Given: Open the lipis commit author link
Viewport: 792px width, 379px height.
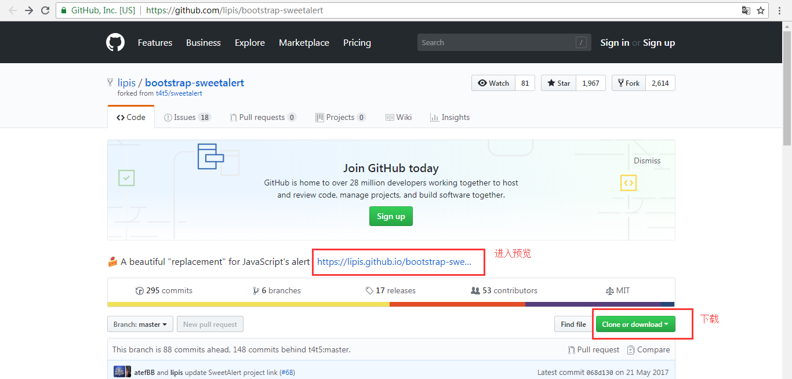Looking at the screenshot, I should pyautogui.click(x=178, y=373).
